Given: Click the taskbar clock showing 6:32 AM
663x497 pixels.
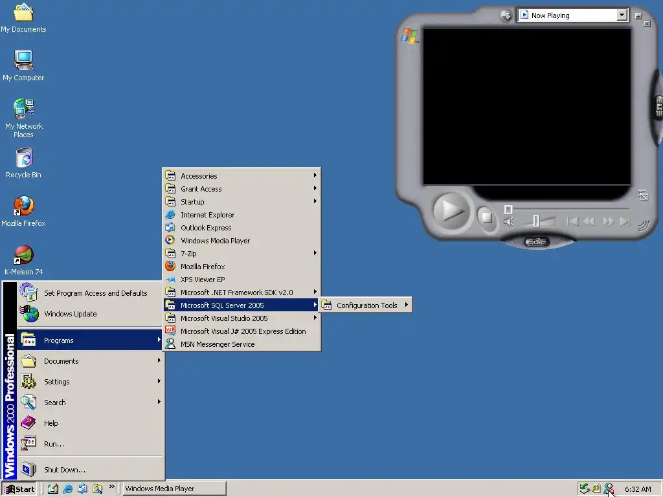Looking at the screenshot, I should coord(638,489).
